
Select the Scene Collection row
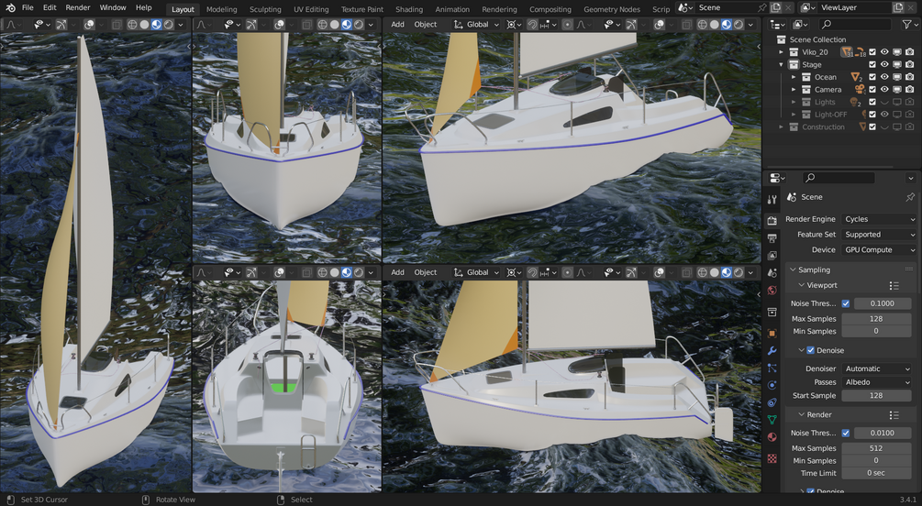817,40
